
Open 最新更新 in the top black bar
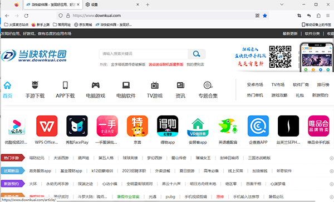290,33
